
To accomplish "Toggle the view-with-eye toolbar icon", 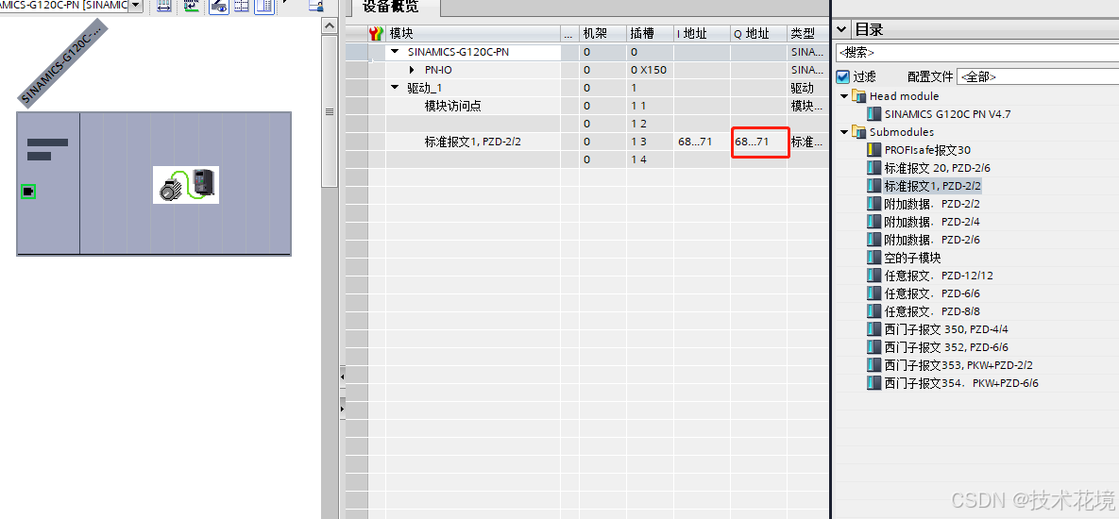I will click(x=218, y=7).
